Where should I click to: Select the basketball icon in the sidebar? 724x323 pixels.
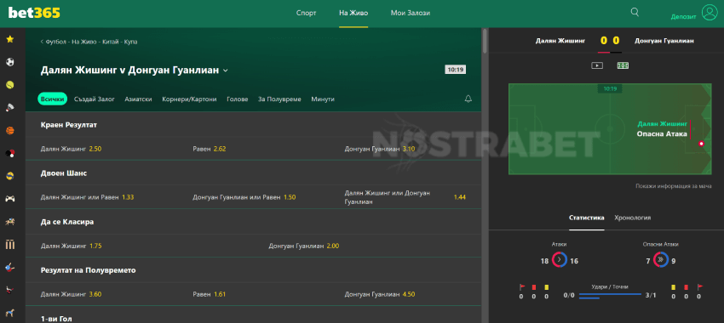coord(9,130)
